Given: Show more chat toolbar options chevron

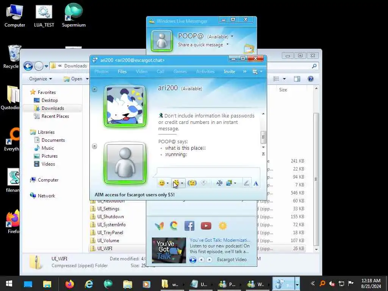Looking at the screenshot, I should pyautogui.click(x=244, y=72).
